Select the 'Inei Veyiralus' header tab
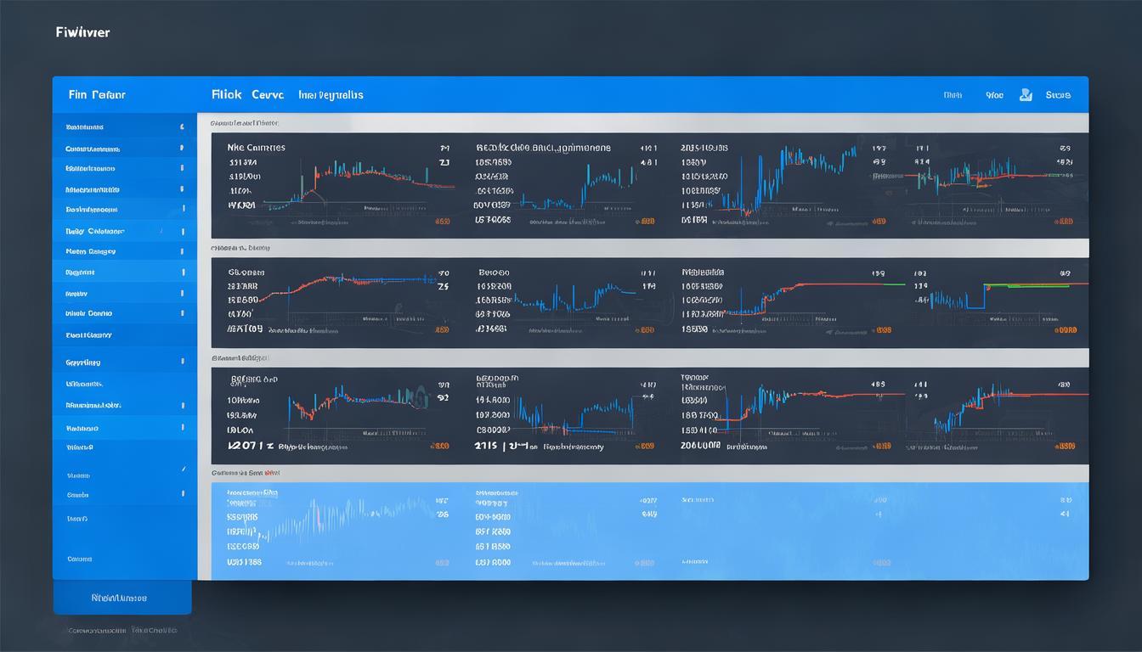 click(x=331, y=95)
